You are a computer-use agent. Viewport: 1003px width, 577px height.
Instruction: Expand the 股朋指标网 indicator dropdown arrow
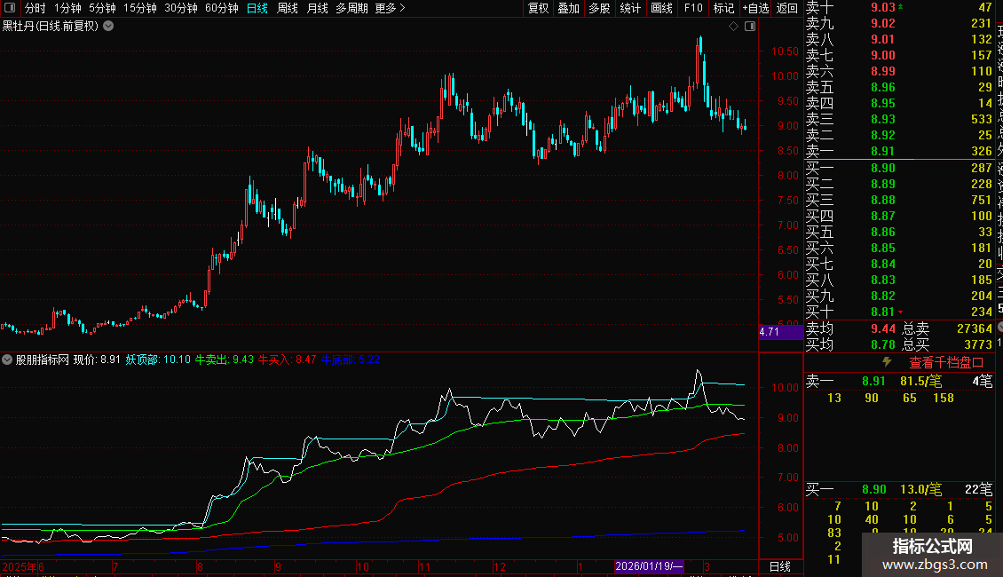point(7,360)
